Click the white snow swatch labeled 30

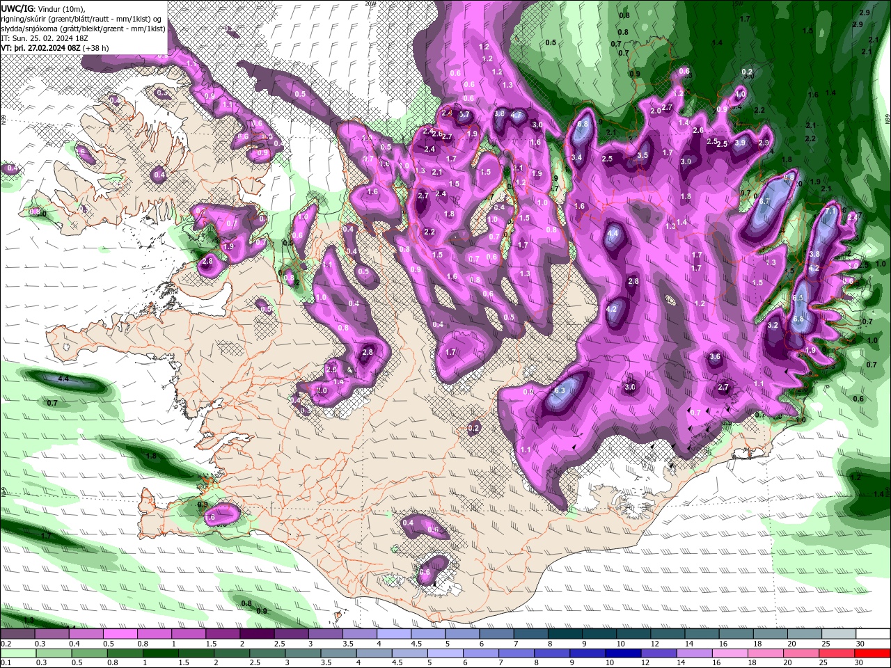(872, 634)
